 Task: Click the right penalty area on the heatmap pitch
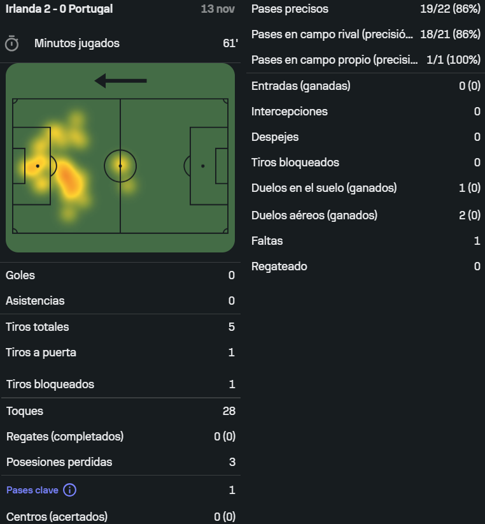point(209,166)
